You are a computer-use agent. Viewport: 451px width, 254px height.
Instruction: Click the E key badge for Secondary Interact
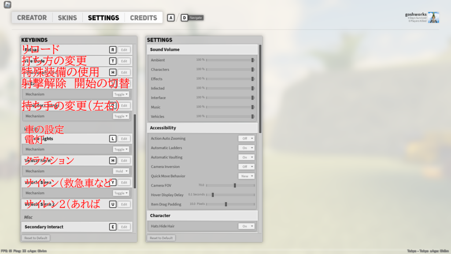click(x=113, y=227)
